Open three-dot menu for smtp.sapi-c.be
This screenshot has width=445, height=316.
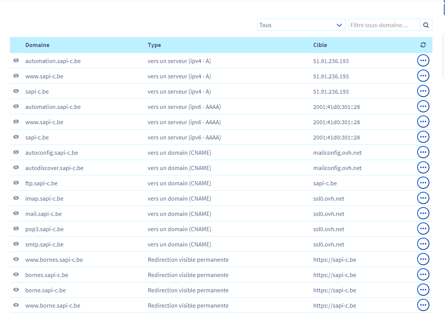coord(423,244)
